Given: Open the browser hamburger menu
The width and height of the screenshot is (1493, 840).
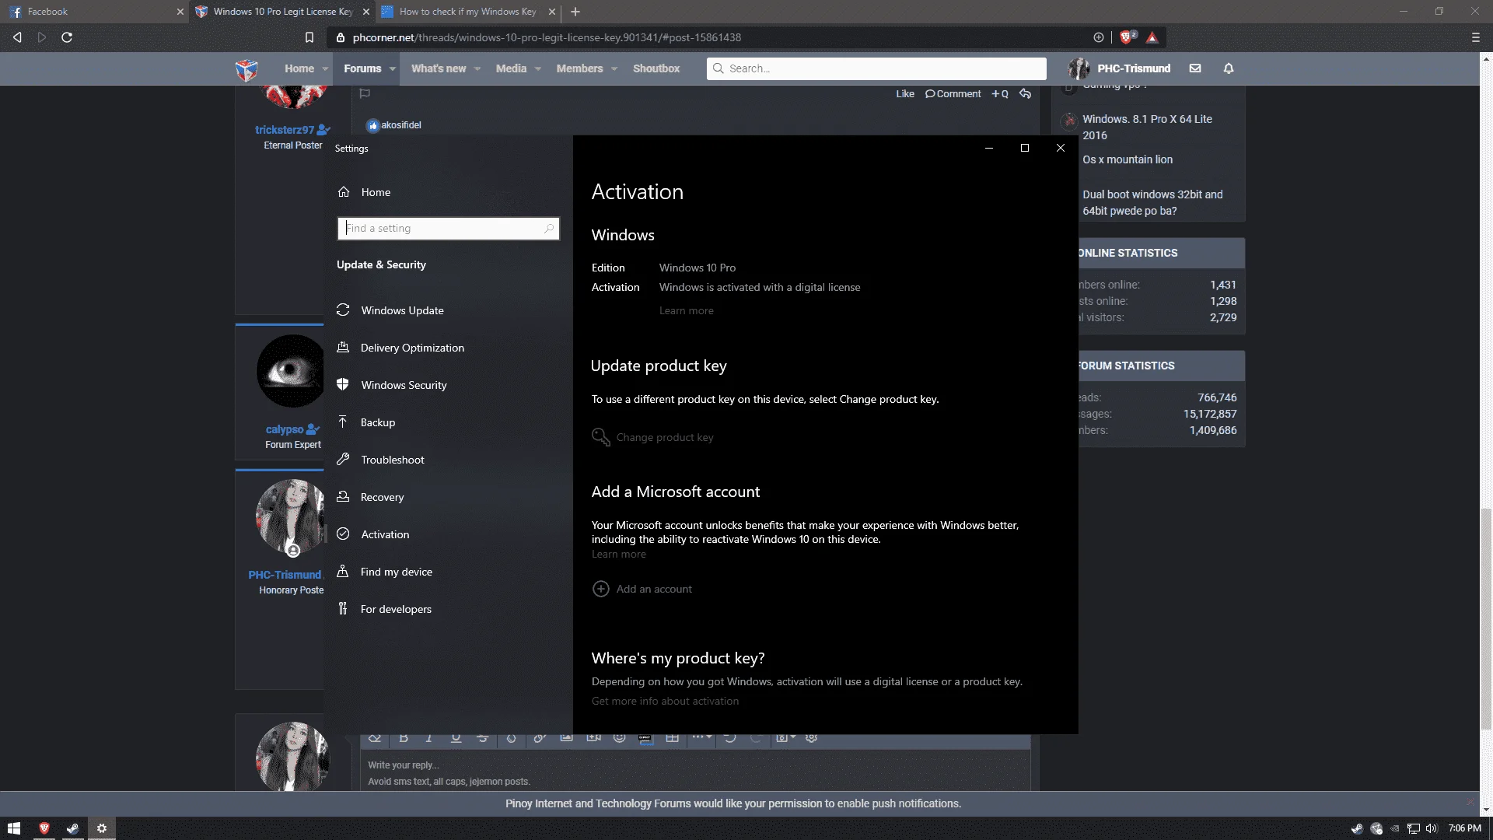Looking at the screenshot, I should [x=1475, y=37].
